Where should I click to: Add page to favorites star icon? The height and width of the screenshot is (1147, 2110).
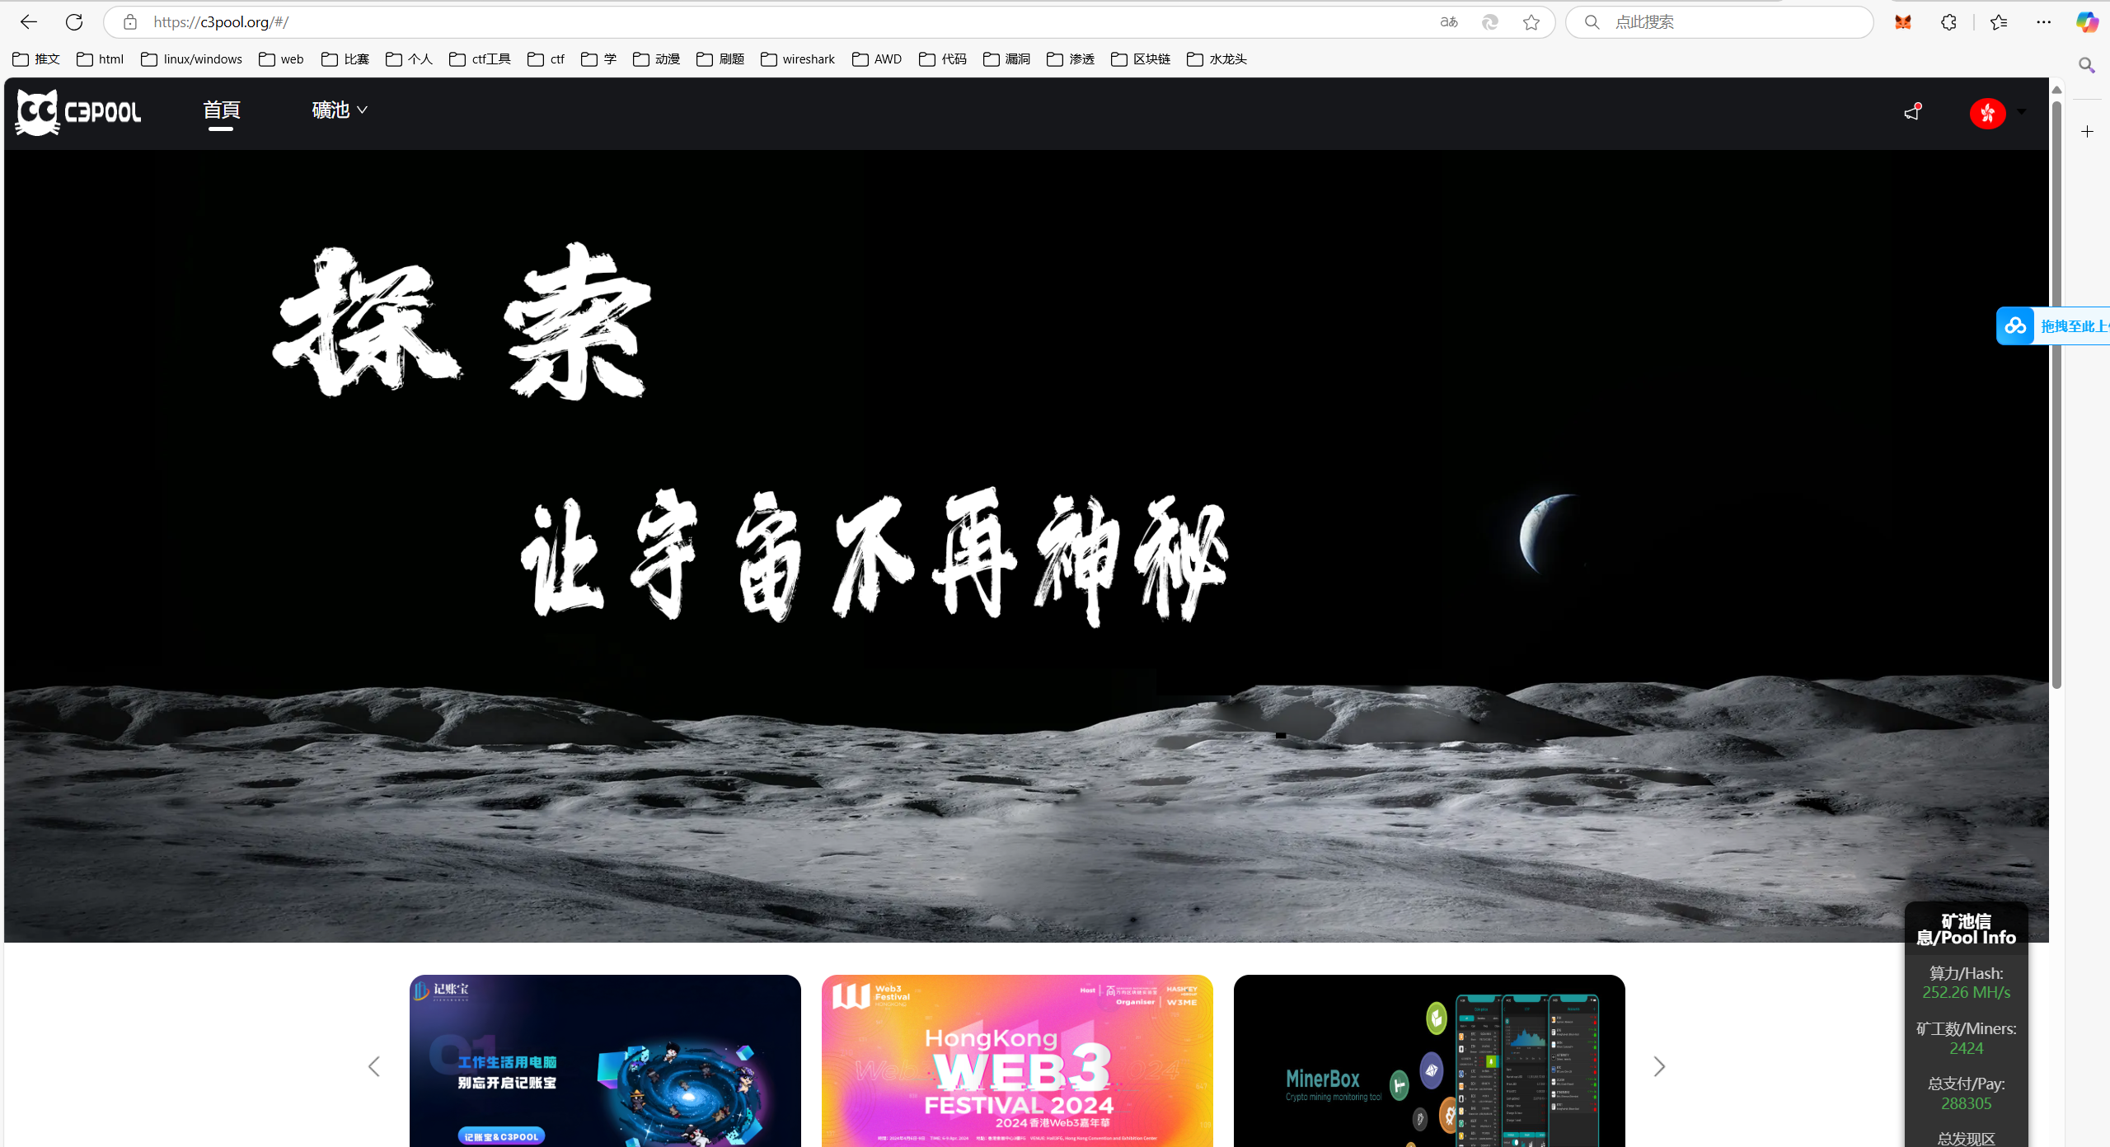tap(1531, 22)
